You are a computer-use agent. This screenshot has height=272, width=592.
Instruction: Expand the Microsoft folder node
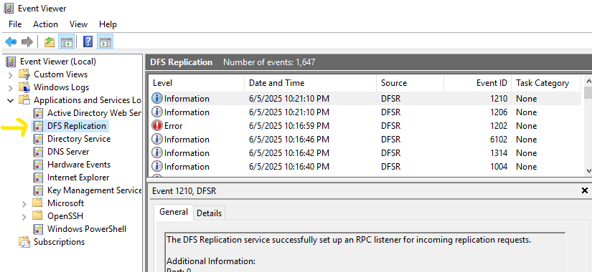point(24,204)
